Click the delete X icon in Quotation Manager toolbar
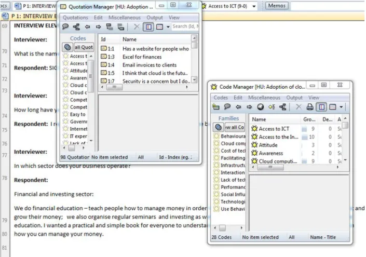Screen dimensions: 366x257 pos(137,26)
